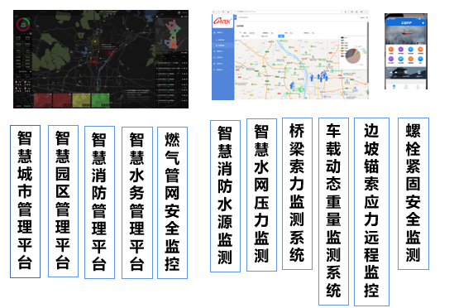
Task: Select the 智慧水网压力监测 box
Action: coord(261,195)
